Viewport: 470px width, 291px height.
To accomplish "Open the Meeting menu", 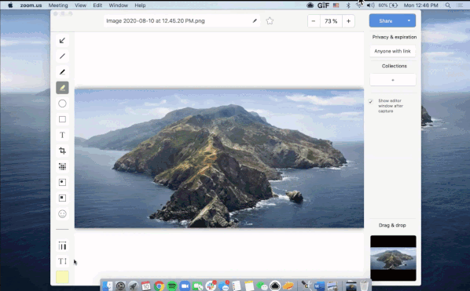I will pos(58,5).
